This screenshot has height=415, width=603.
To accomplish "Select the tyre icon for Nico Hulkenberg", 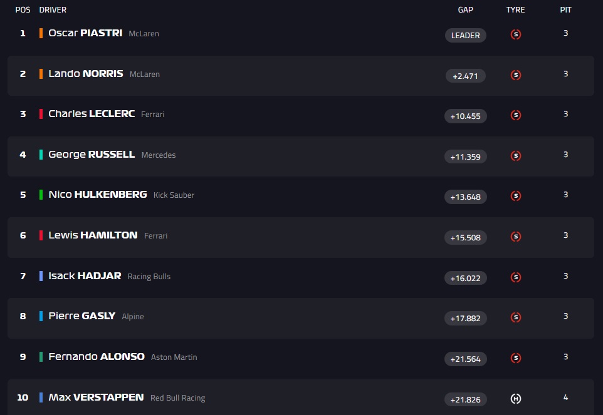I will pos(516,196).
